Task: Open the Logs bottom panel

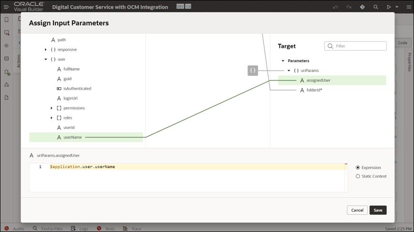Action: (80, 229)
